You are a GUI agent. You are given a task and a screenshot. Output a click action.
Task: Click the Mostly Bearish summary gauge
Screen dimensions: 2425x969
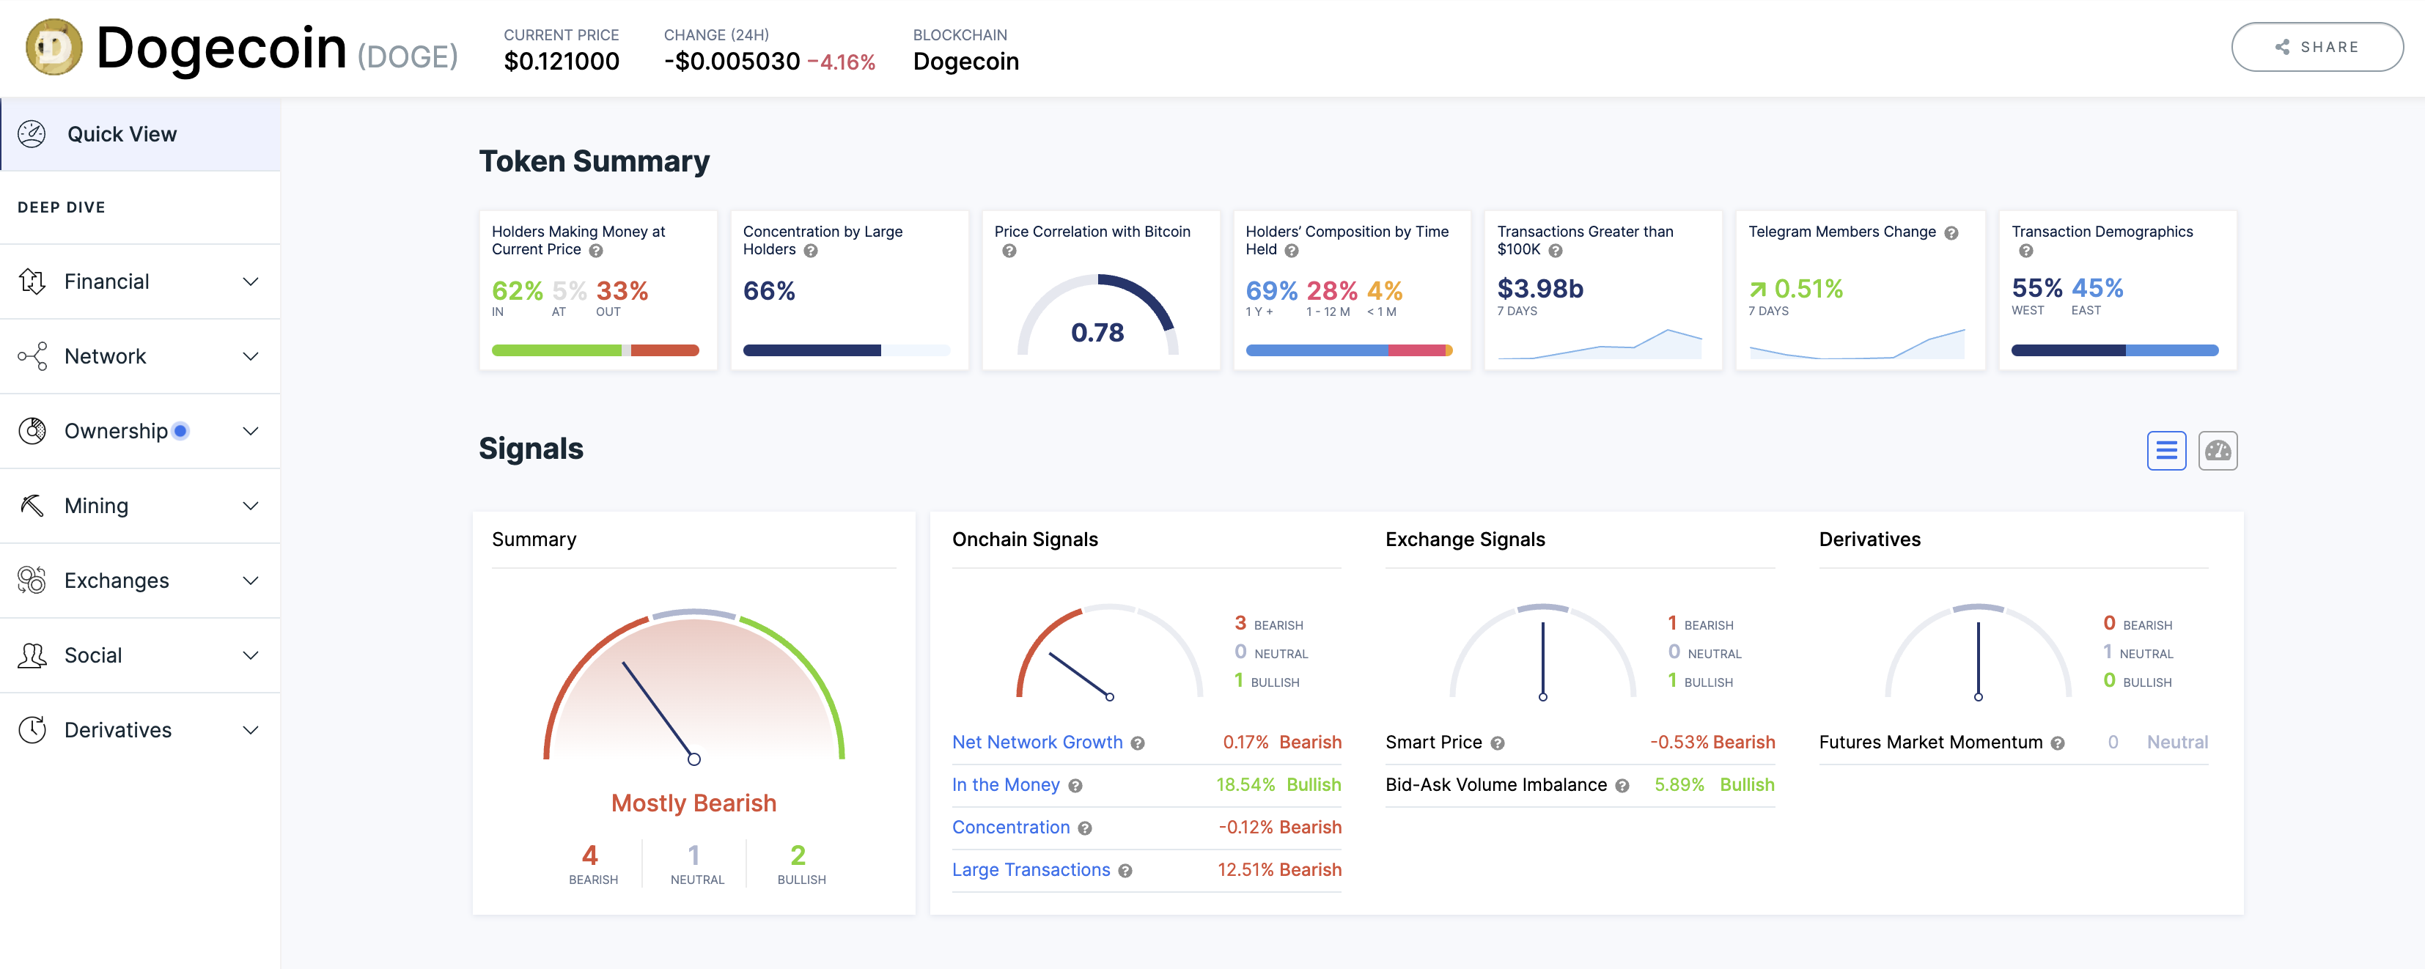click(693, 685)
